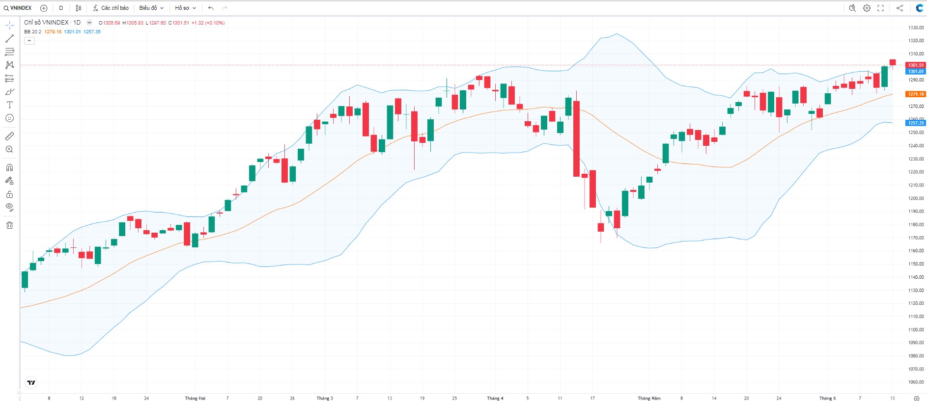Choose the brush drawing tool
This screenshot has height=401, width=927.
coord(9,92)
